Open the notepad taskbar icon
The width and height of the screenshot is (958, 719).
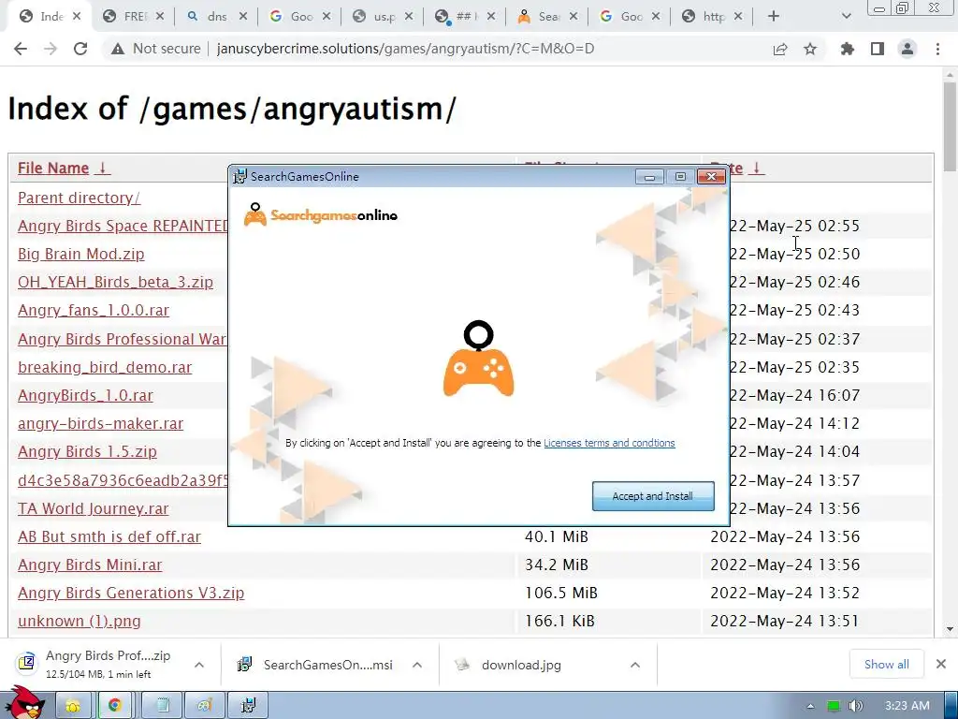162,706
